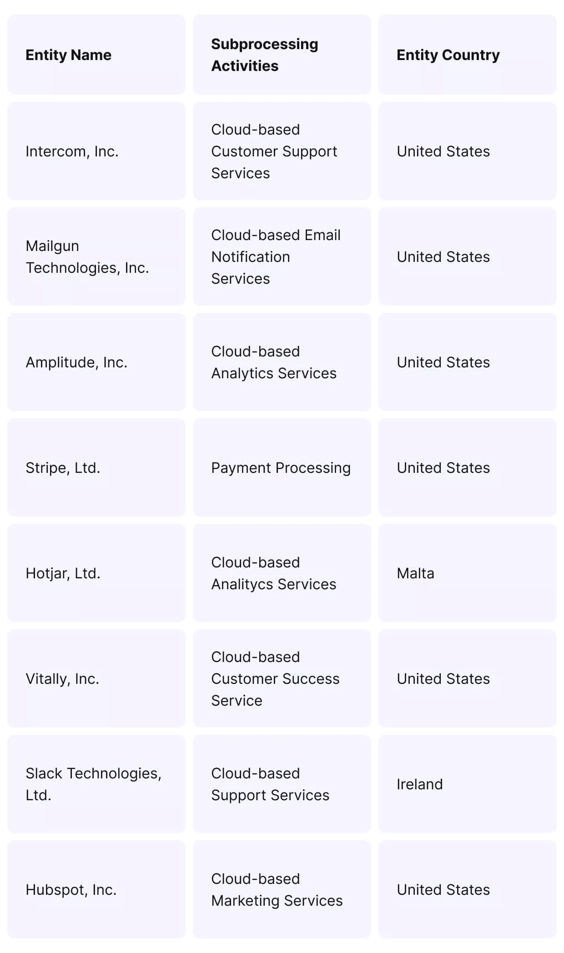
Task: Click the Vitally, Inc. entity cell
Action: (96, 678)
